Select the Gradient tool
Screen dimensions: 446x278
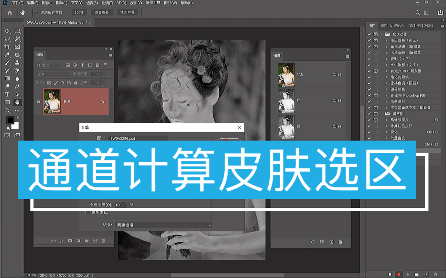(x=7, y=79)
